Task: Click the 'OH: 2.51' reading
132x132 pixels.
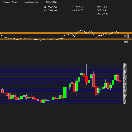Action: tap(102, 11)
